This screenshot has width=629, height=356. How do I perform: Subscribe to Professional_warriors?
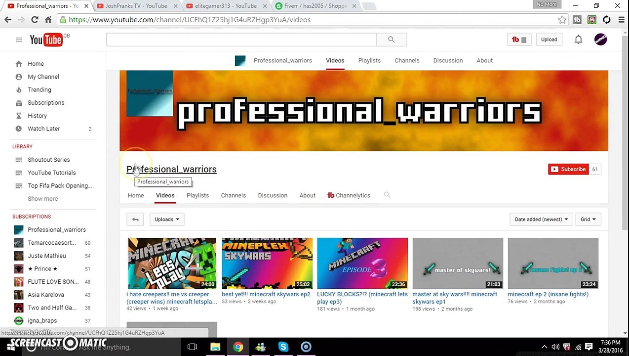click(x=568, y=169)
